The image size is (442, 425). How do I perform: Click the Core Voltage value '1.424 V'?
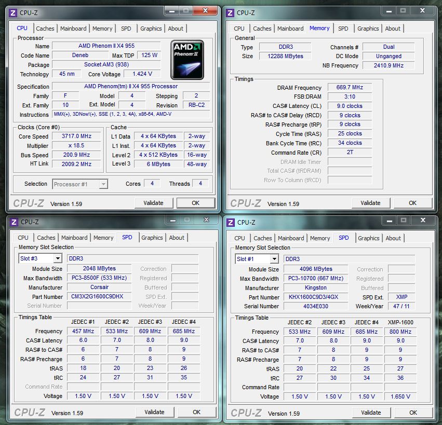[142, 74]
